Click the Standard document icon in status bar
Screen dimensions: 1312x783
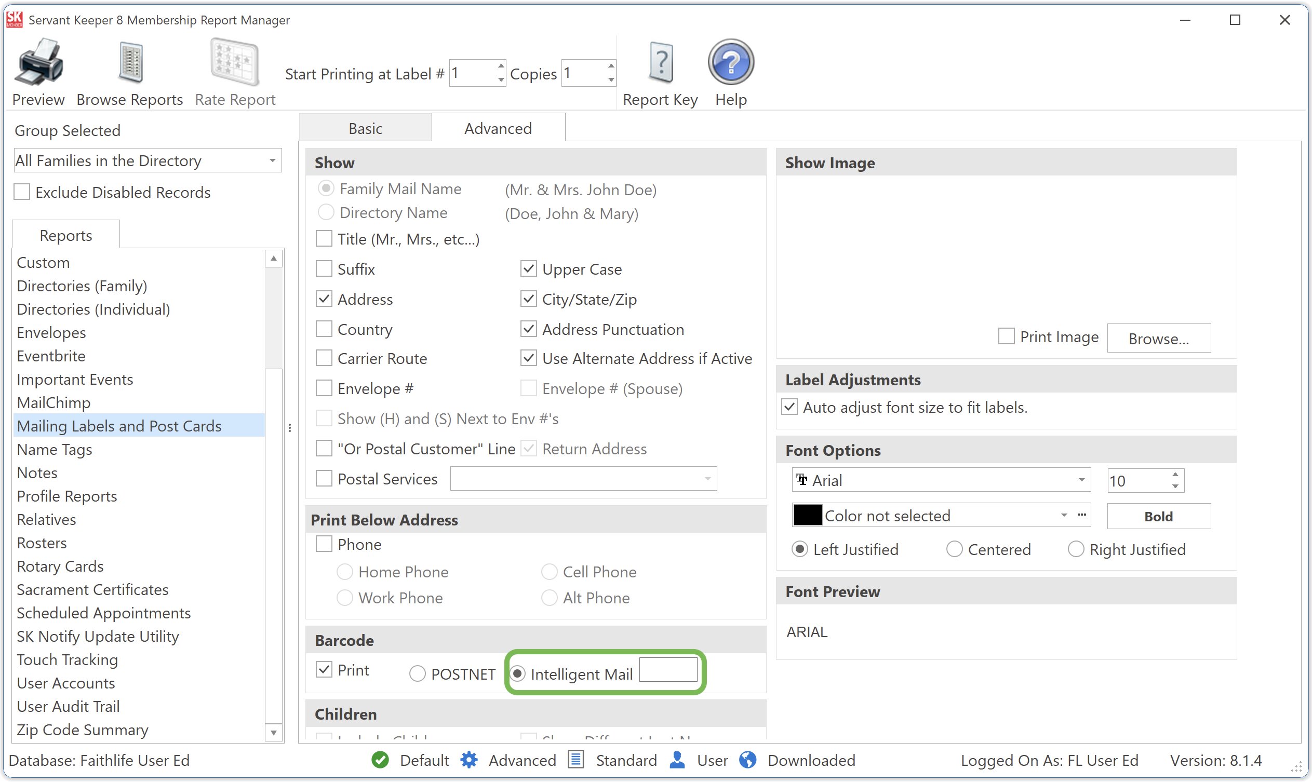tap(576, 760)
